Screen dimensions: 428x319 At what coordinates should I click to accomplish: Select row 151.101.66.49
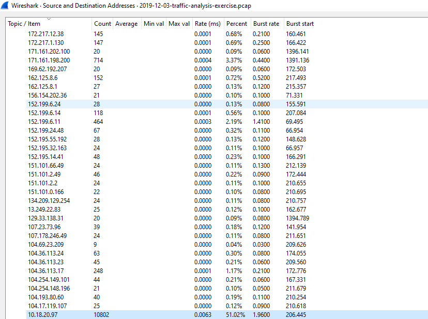[x=227, y=166]
